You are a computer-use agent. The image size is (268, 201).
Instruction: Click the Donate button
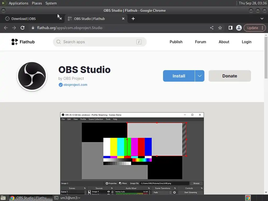point(230,76)
